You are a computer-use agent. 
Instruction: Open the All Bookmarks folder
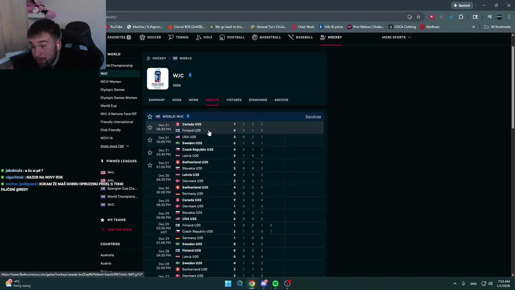click(x=498, y=27)
